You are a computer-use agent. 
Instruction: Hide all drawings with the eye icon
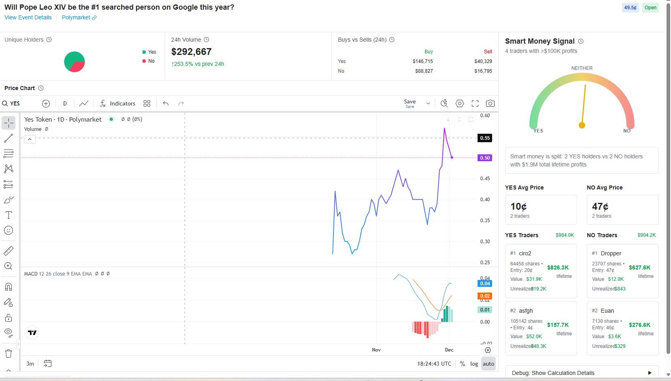[8, 333]
